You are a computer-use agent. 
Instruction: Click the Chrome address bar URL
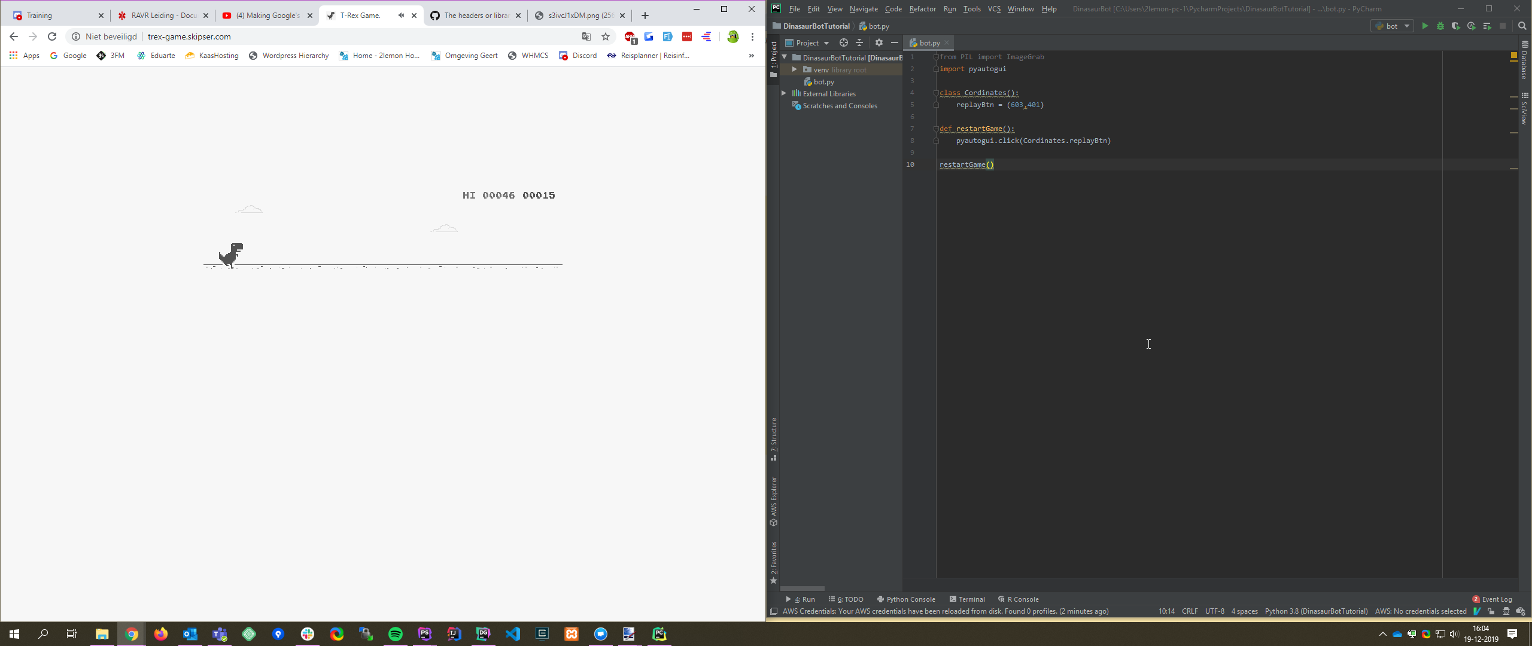pyautogui.click(x=189, y=36)
